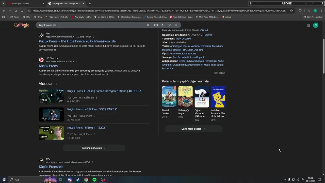Open Chrome three-dot menu

321,11
